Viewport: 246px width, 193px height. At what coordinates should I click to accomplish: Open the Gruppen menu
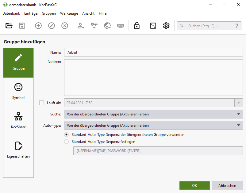pos(49,13)
